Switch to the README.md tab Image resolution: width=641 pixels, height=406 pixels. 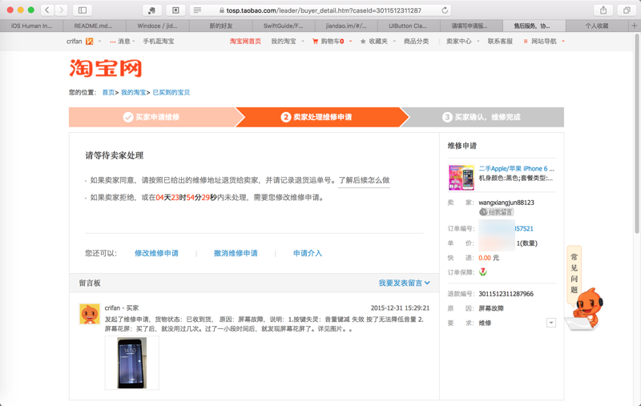pos(94,26)
